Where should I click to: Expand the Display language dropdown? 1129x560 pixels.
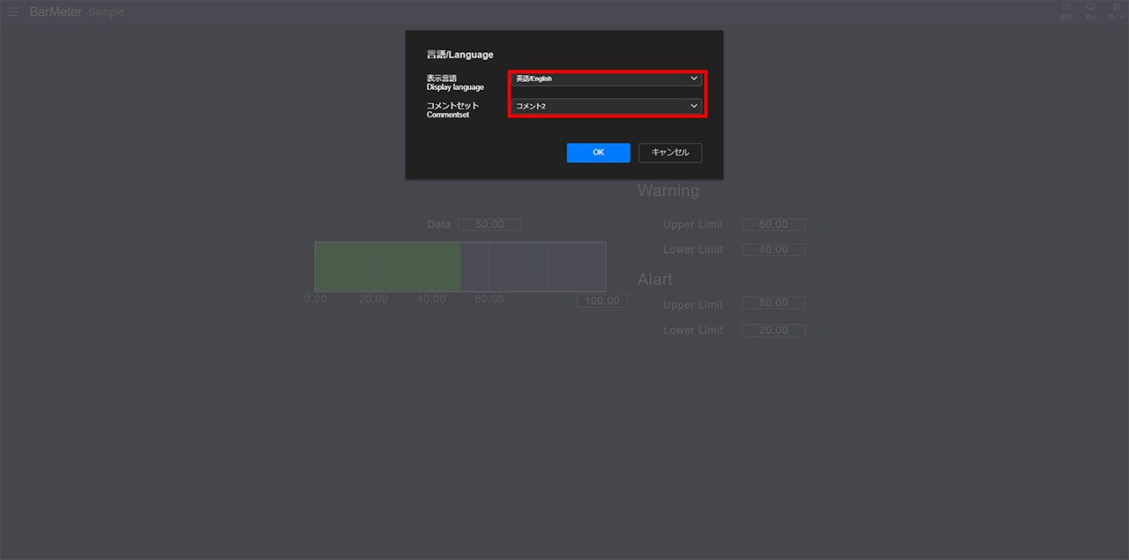607,78
